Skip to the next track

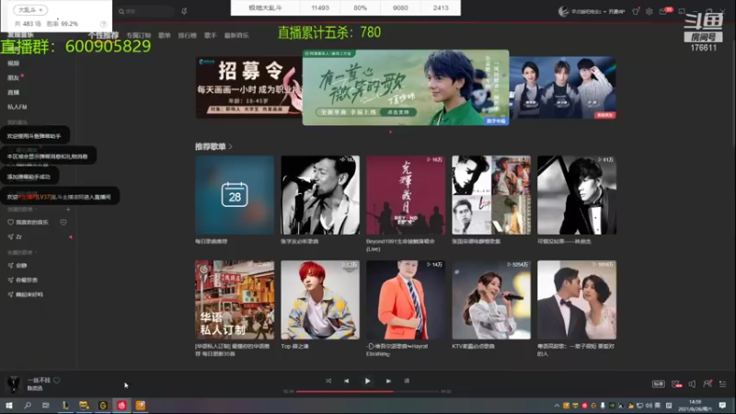(x=388, y=381)
